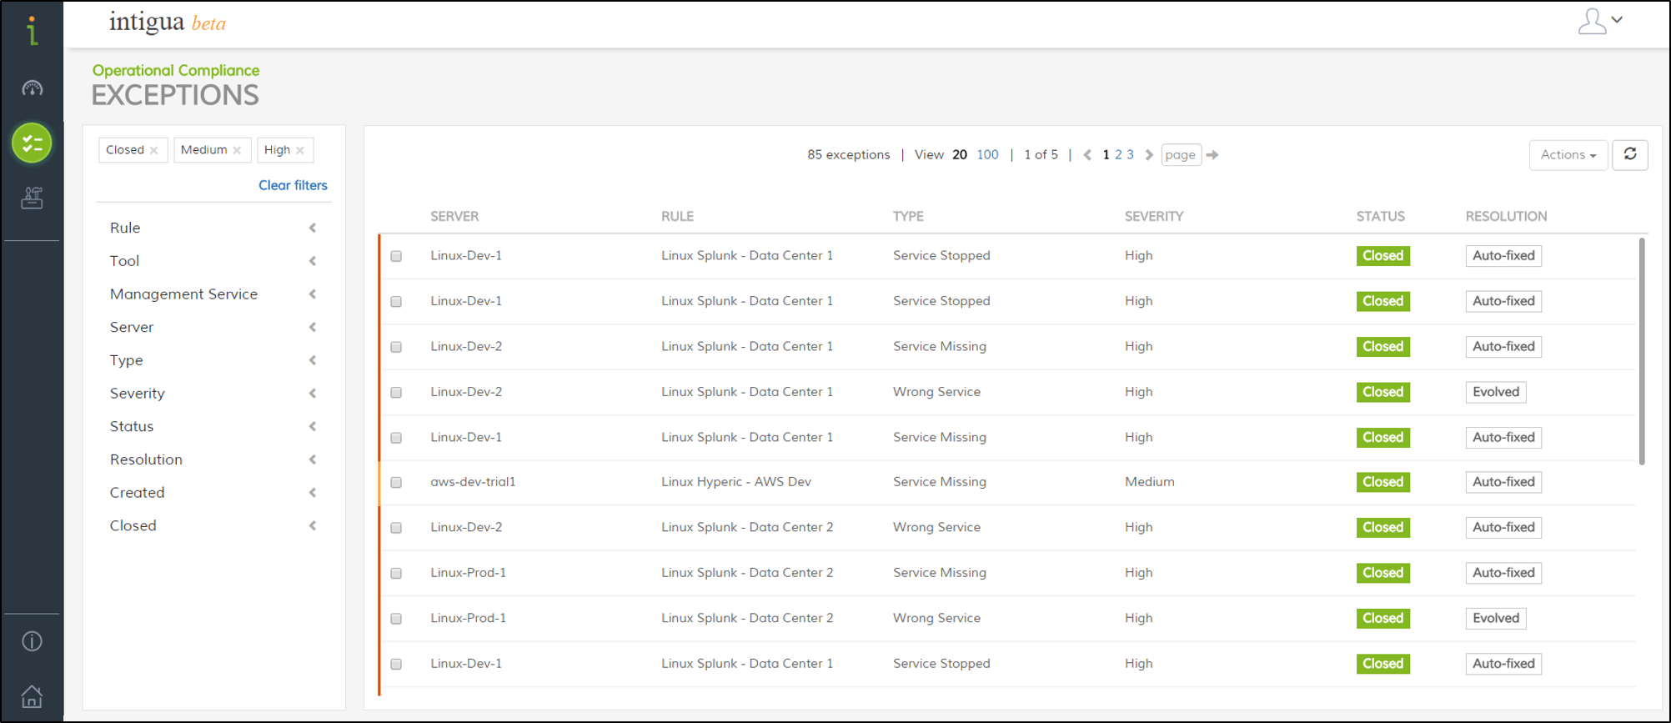Screen dimensions: 1671x723
Task: View 20 exceptions per page
Action: click(x=960, y=155)
